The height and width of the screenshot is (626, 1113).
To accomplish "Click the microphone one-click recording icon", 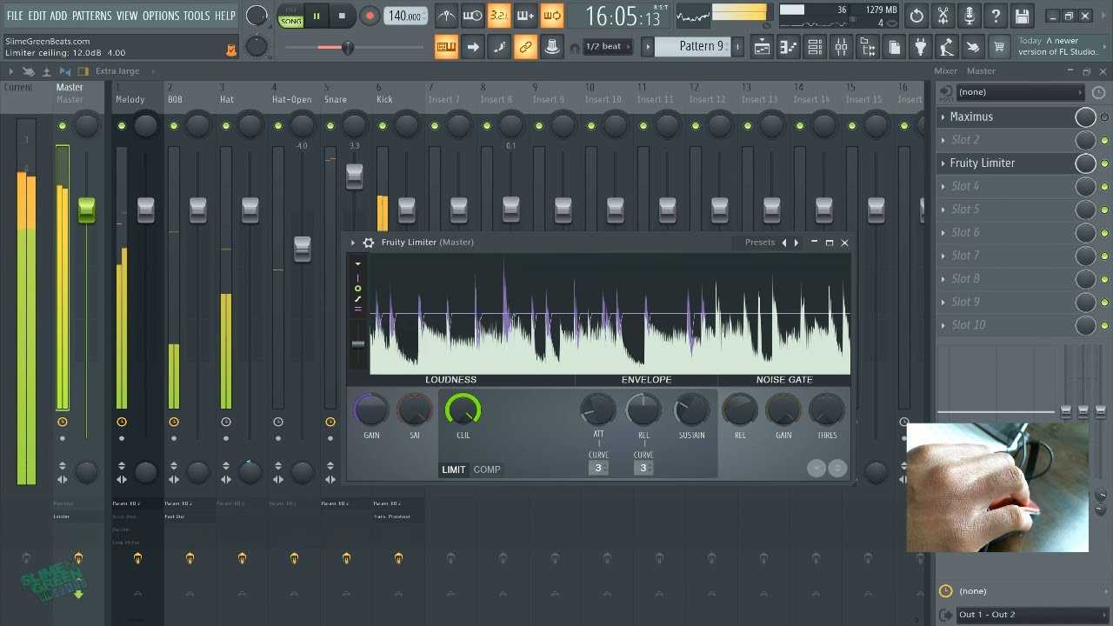I will click(970, 16).
